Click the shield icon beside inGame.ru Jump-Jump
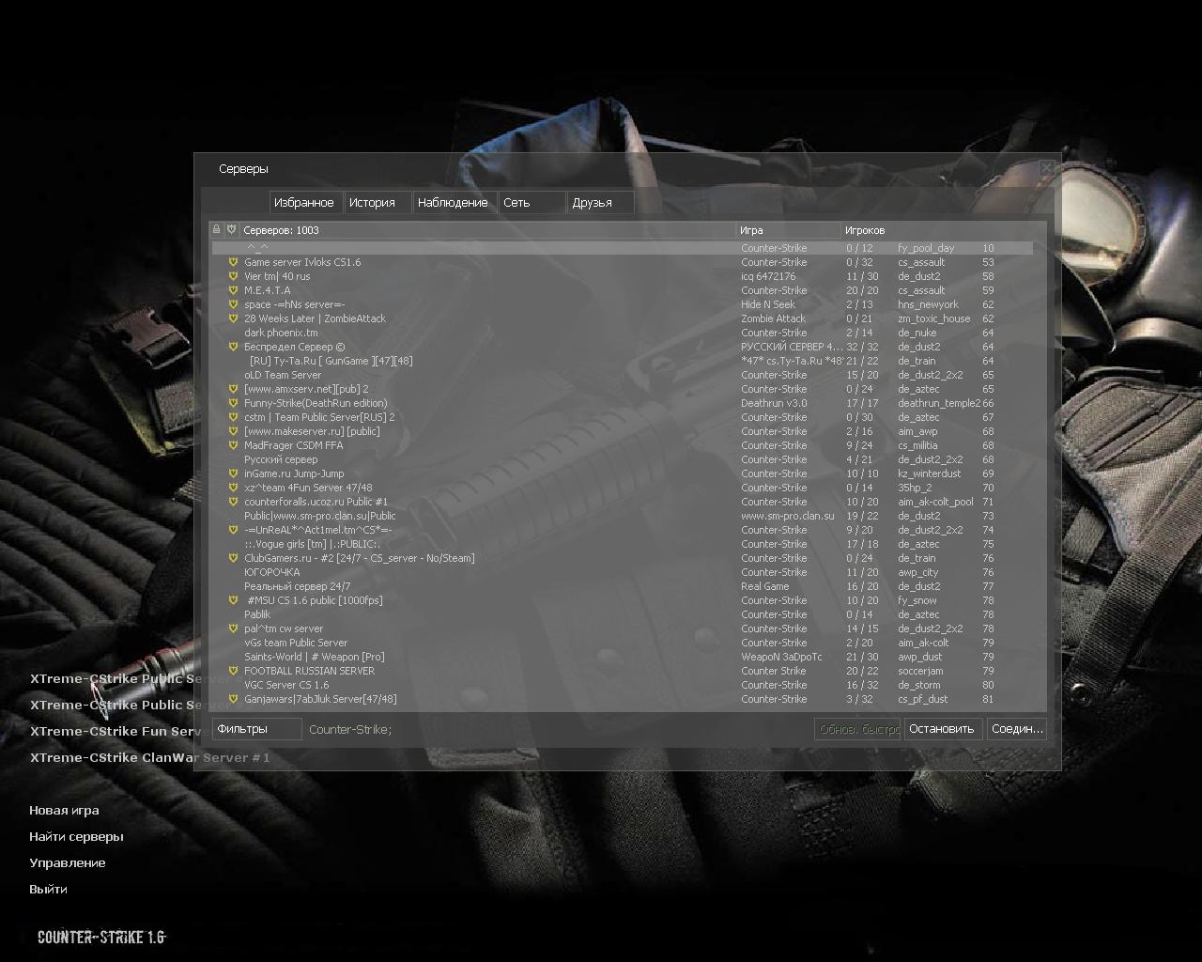This screenshot has width=1202, height=962. coord(233,473)
